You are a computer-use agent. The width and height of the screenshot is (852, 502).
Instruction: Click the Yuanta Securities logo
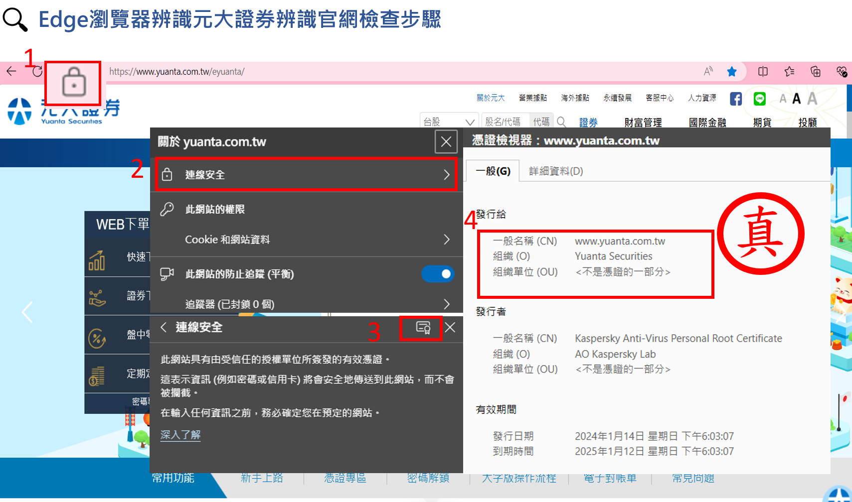pyautogui.click(x=64, y=111)
